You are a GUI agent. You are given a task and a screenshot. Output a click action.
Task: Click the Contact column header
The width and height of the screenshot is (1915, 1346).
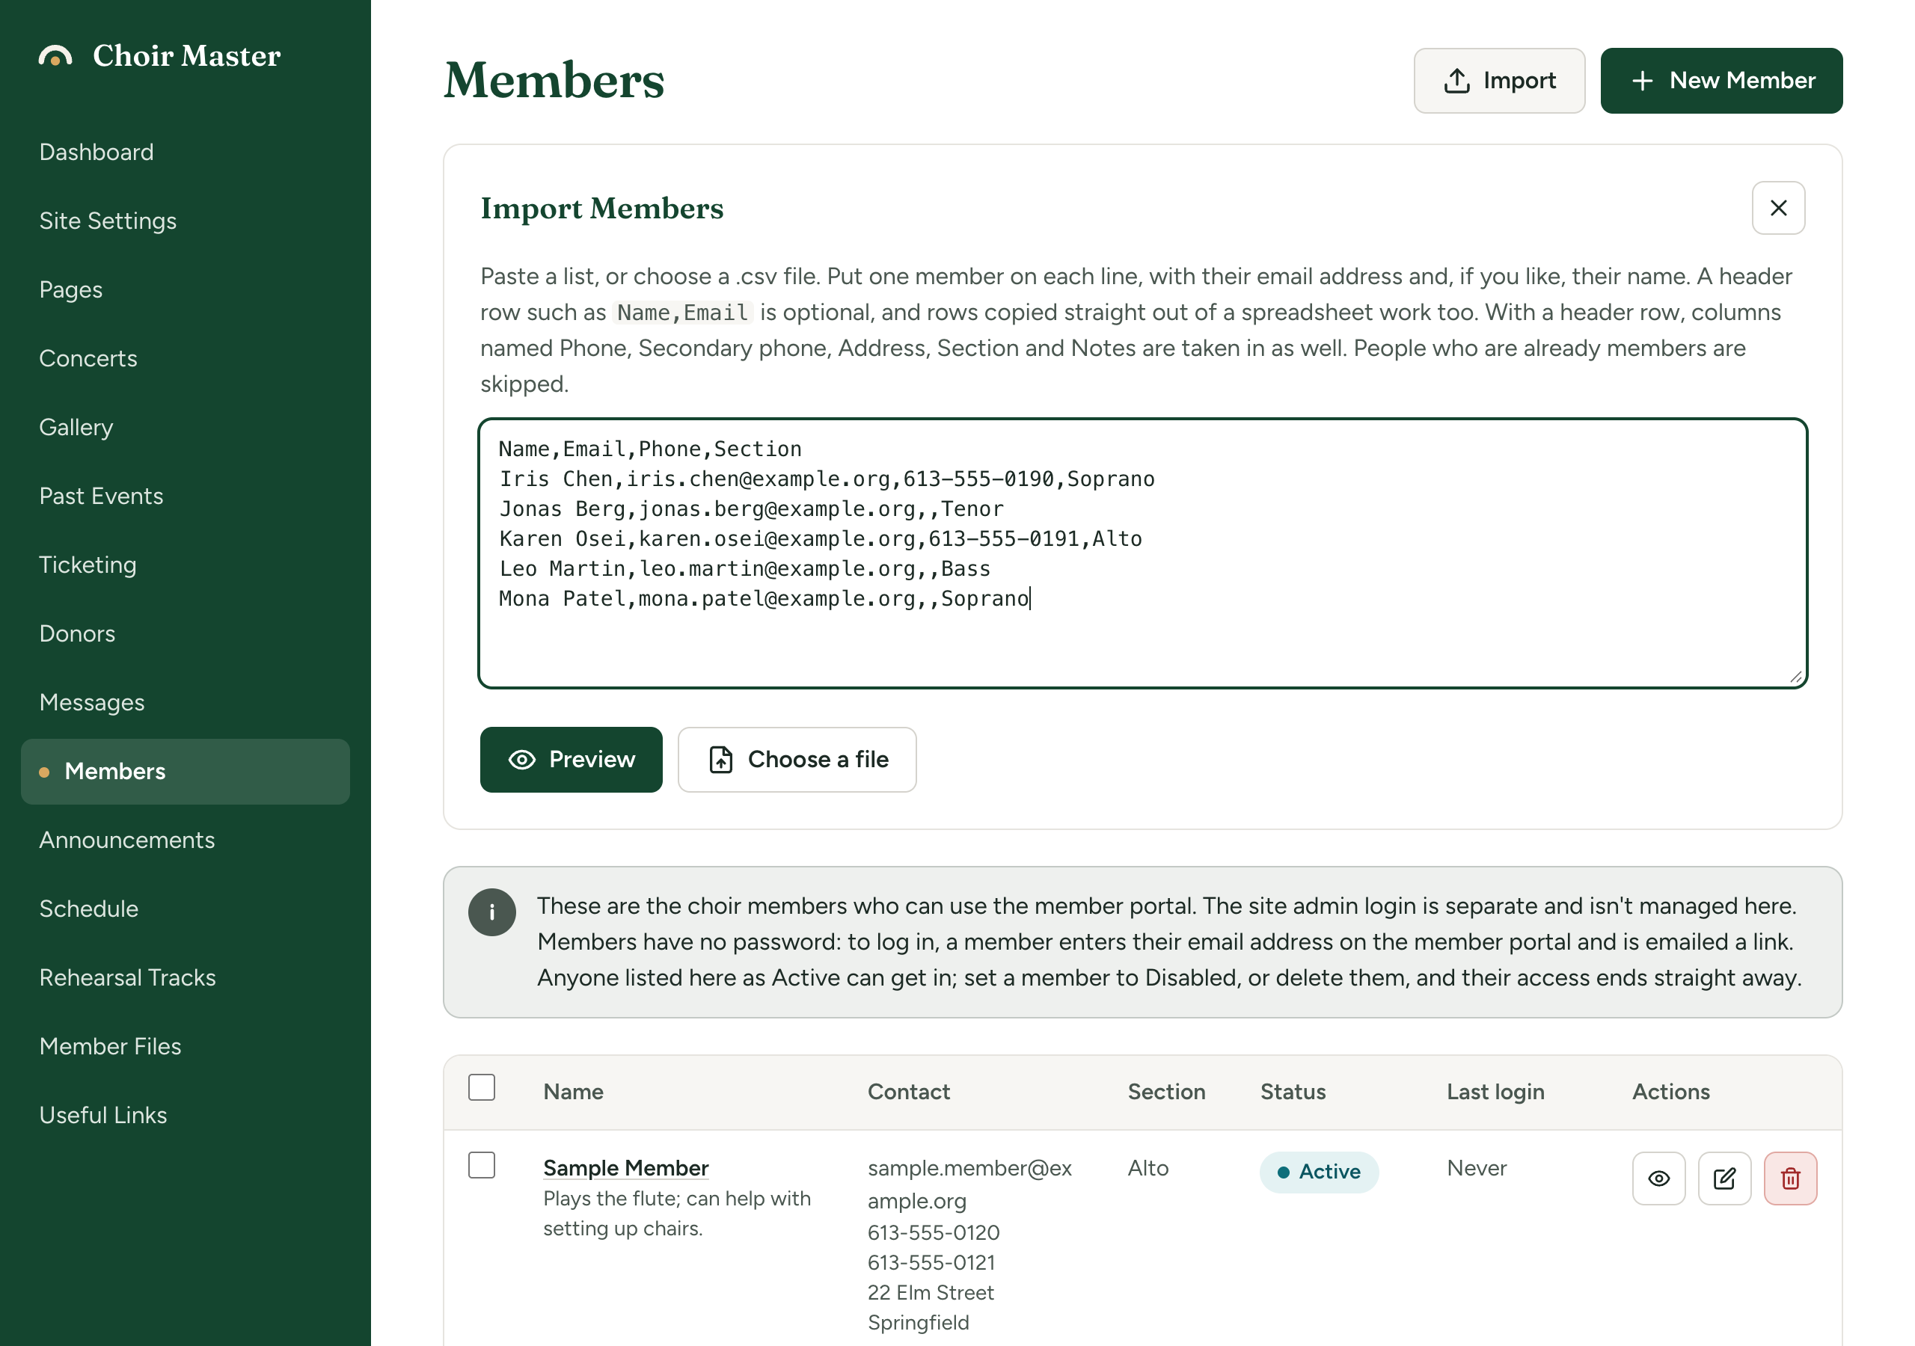908,1091
